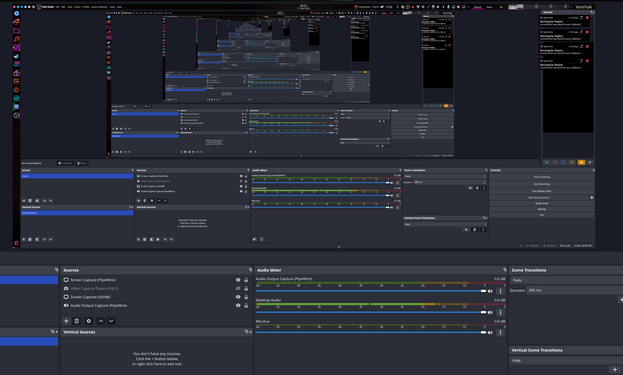
Task: Open virtual camera settings gear
Action: 591,197
